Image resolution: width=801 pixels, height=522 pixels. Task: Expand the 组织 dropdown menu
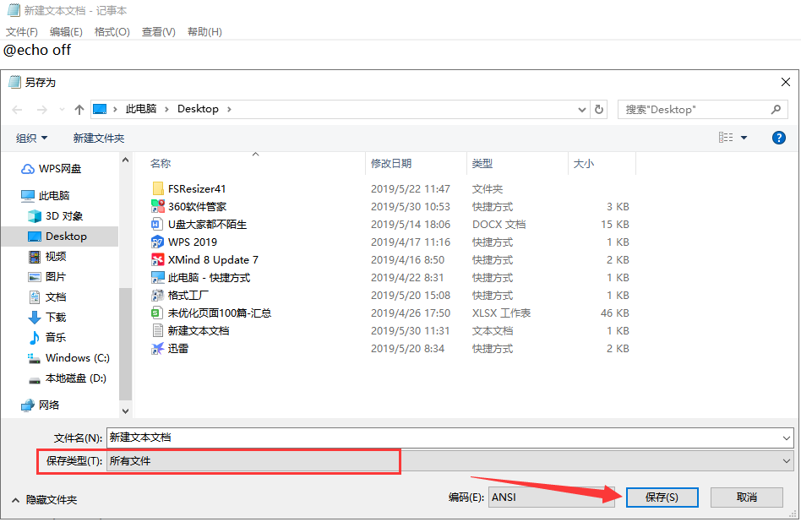coord(32,138)
